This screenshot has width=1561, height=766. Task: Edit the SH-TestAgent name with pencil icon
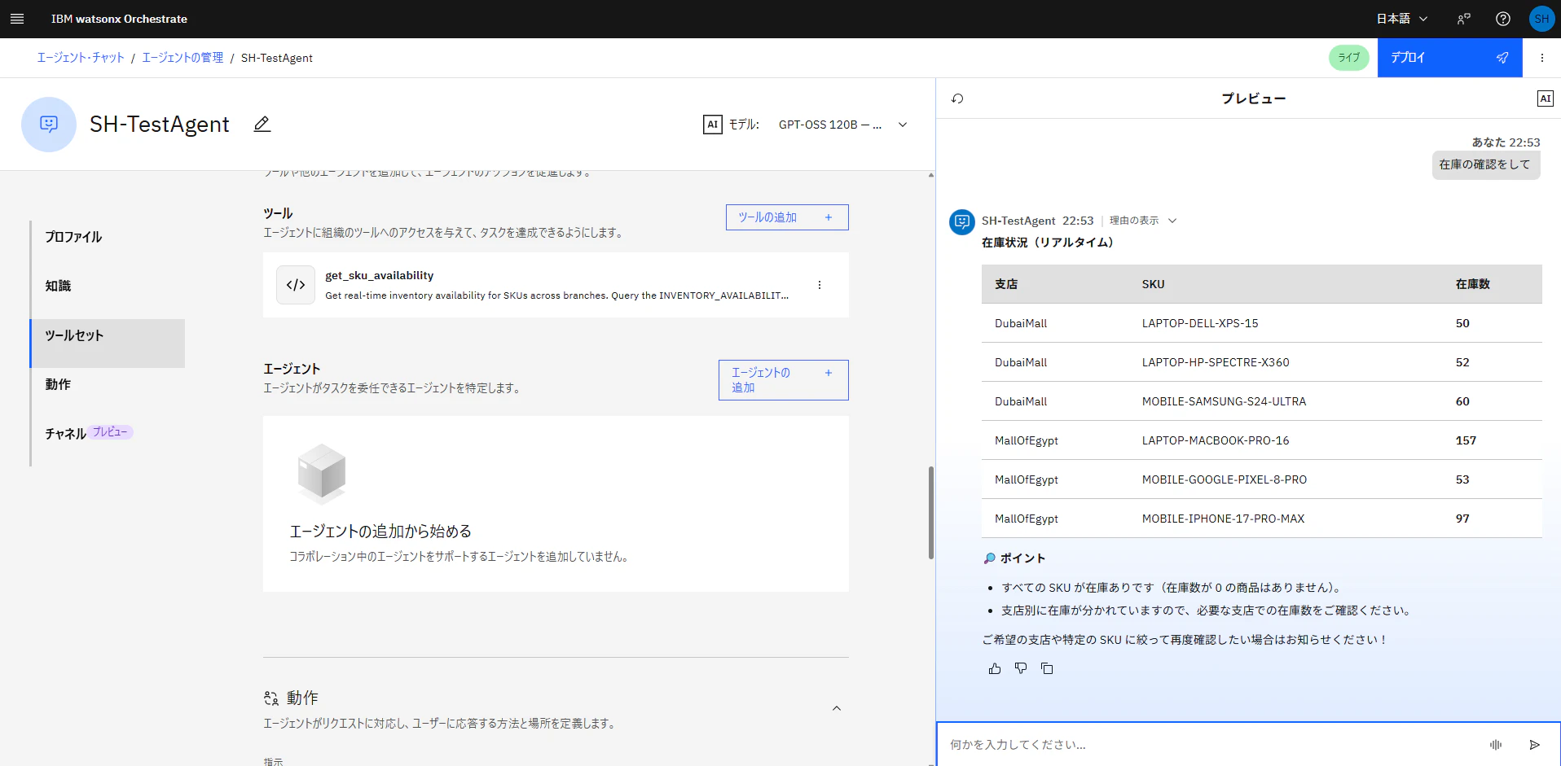click(x=262, y=125)
